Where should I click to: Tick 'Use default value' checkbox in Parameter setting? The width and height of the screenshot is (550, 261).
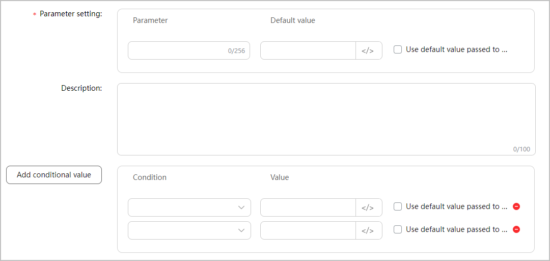pos(397,49)
